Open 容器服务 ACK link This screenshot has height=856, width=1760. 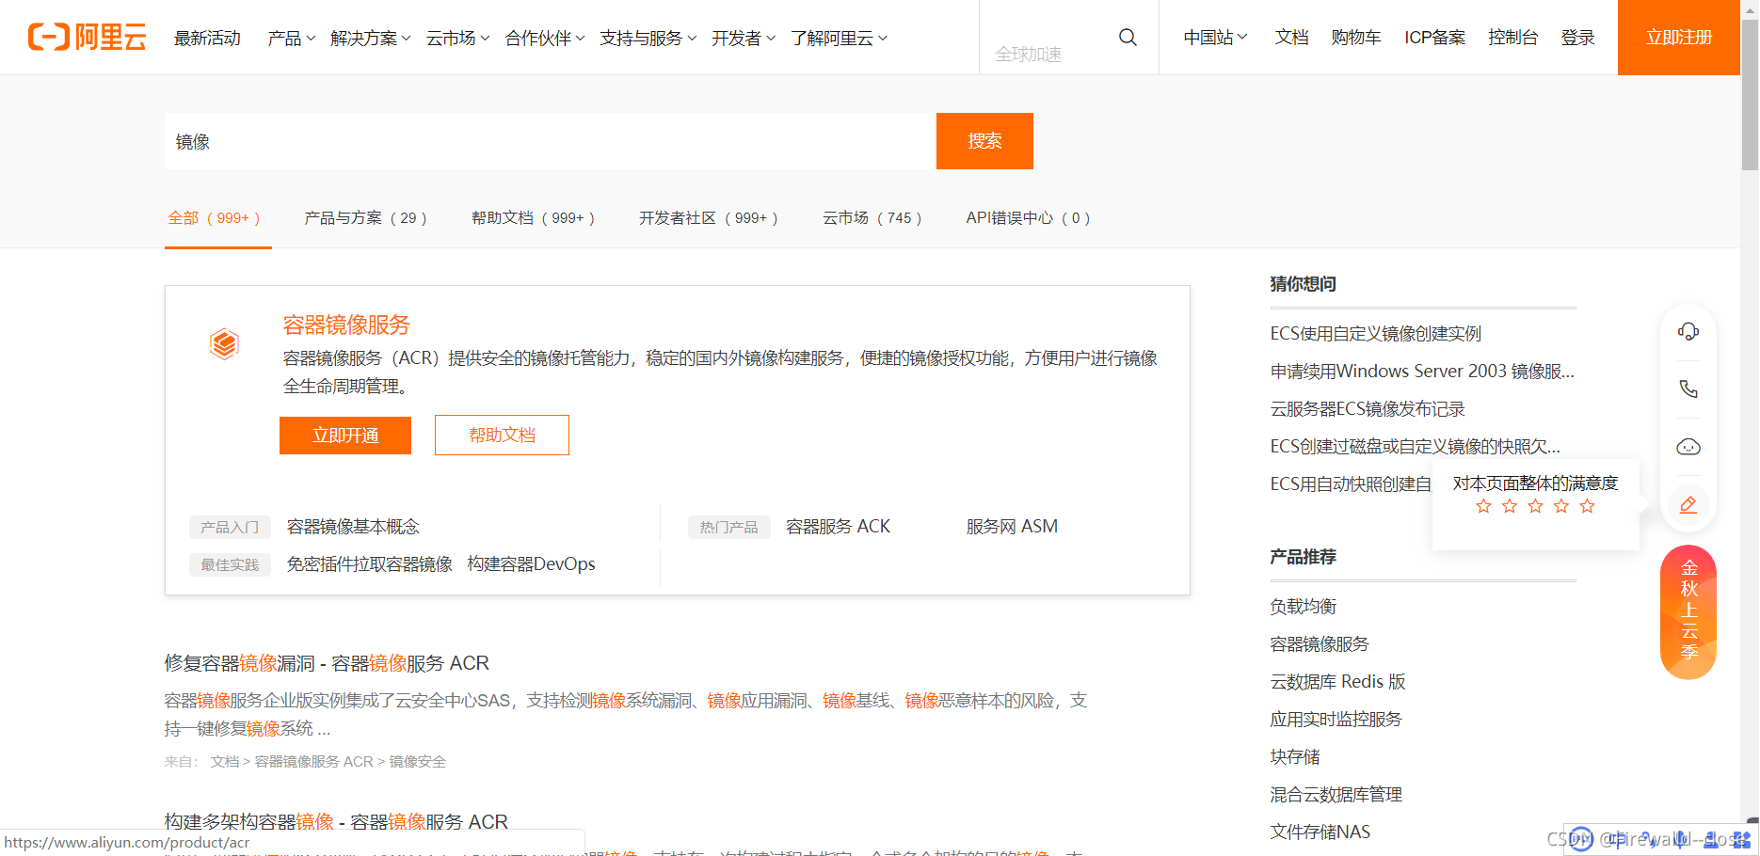click(838, 527)
